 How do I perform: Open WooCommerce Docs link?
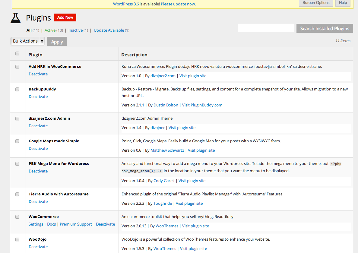pos(51,224)
